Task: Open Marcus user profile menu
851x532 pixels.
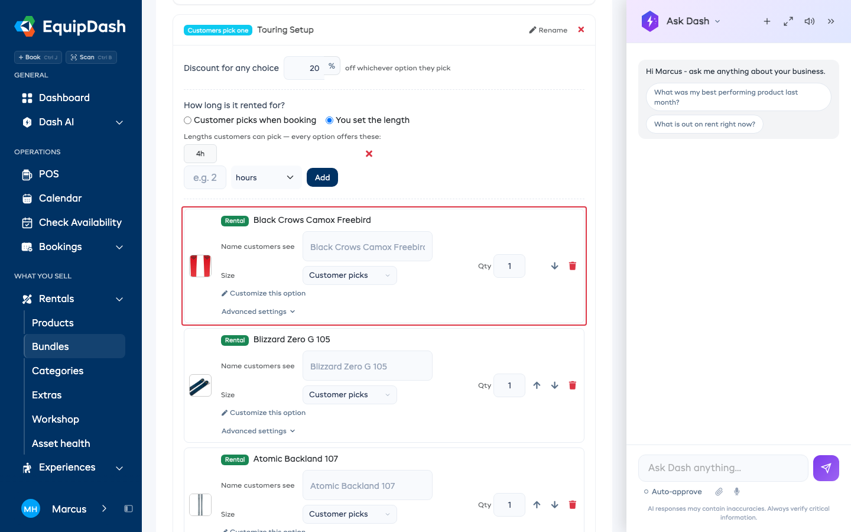Action: [64, 509]
